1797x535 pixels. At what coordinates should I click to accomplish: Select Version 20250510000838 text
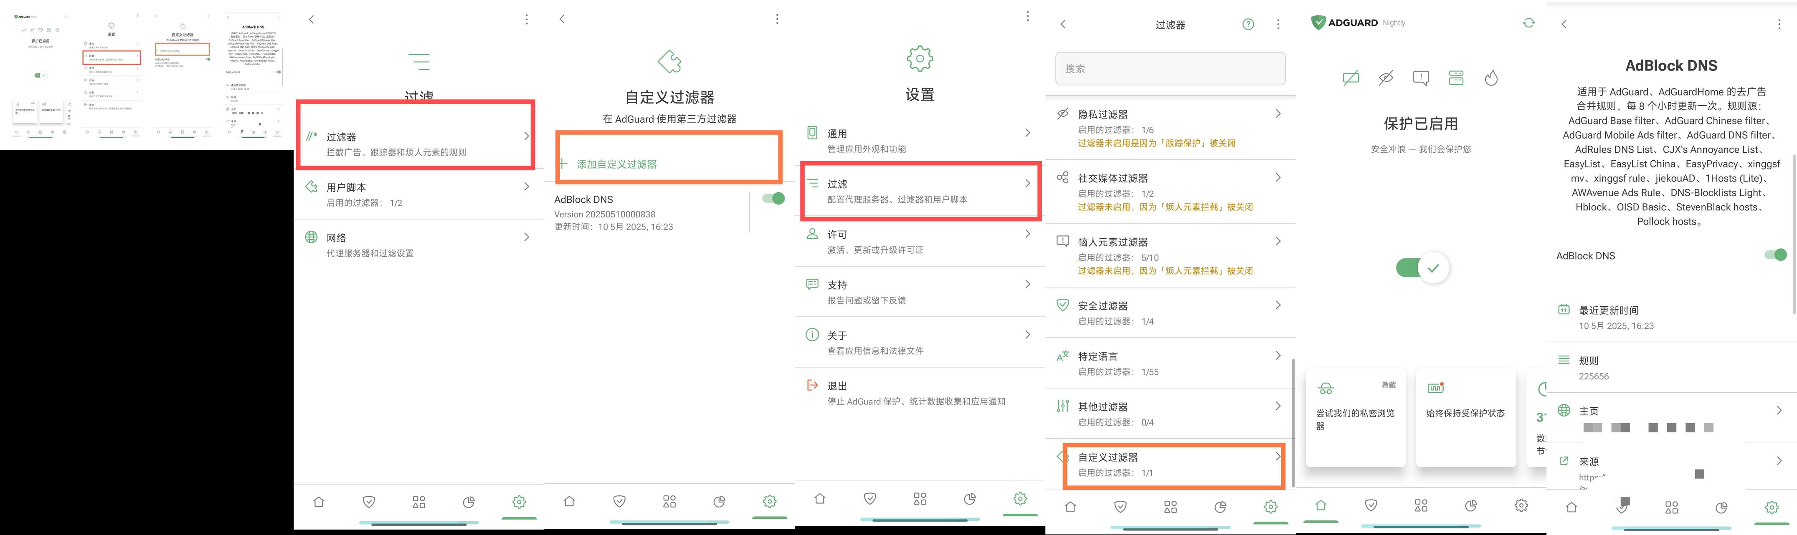pyautogui.click(x=604, y=214)
